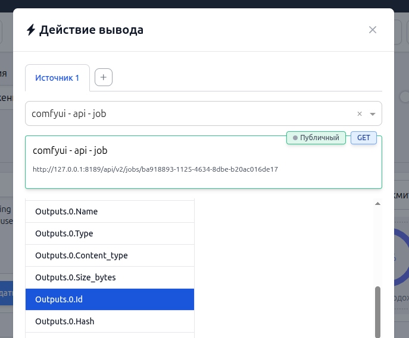The height and width of the screenshot is (338, 409).
Task: Click the field list scrollbar thumb
Action: coord(377,312)
